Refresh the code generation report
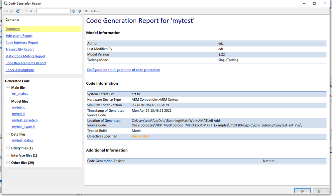 click(x=18, y=11)
